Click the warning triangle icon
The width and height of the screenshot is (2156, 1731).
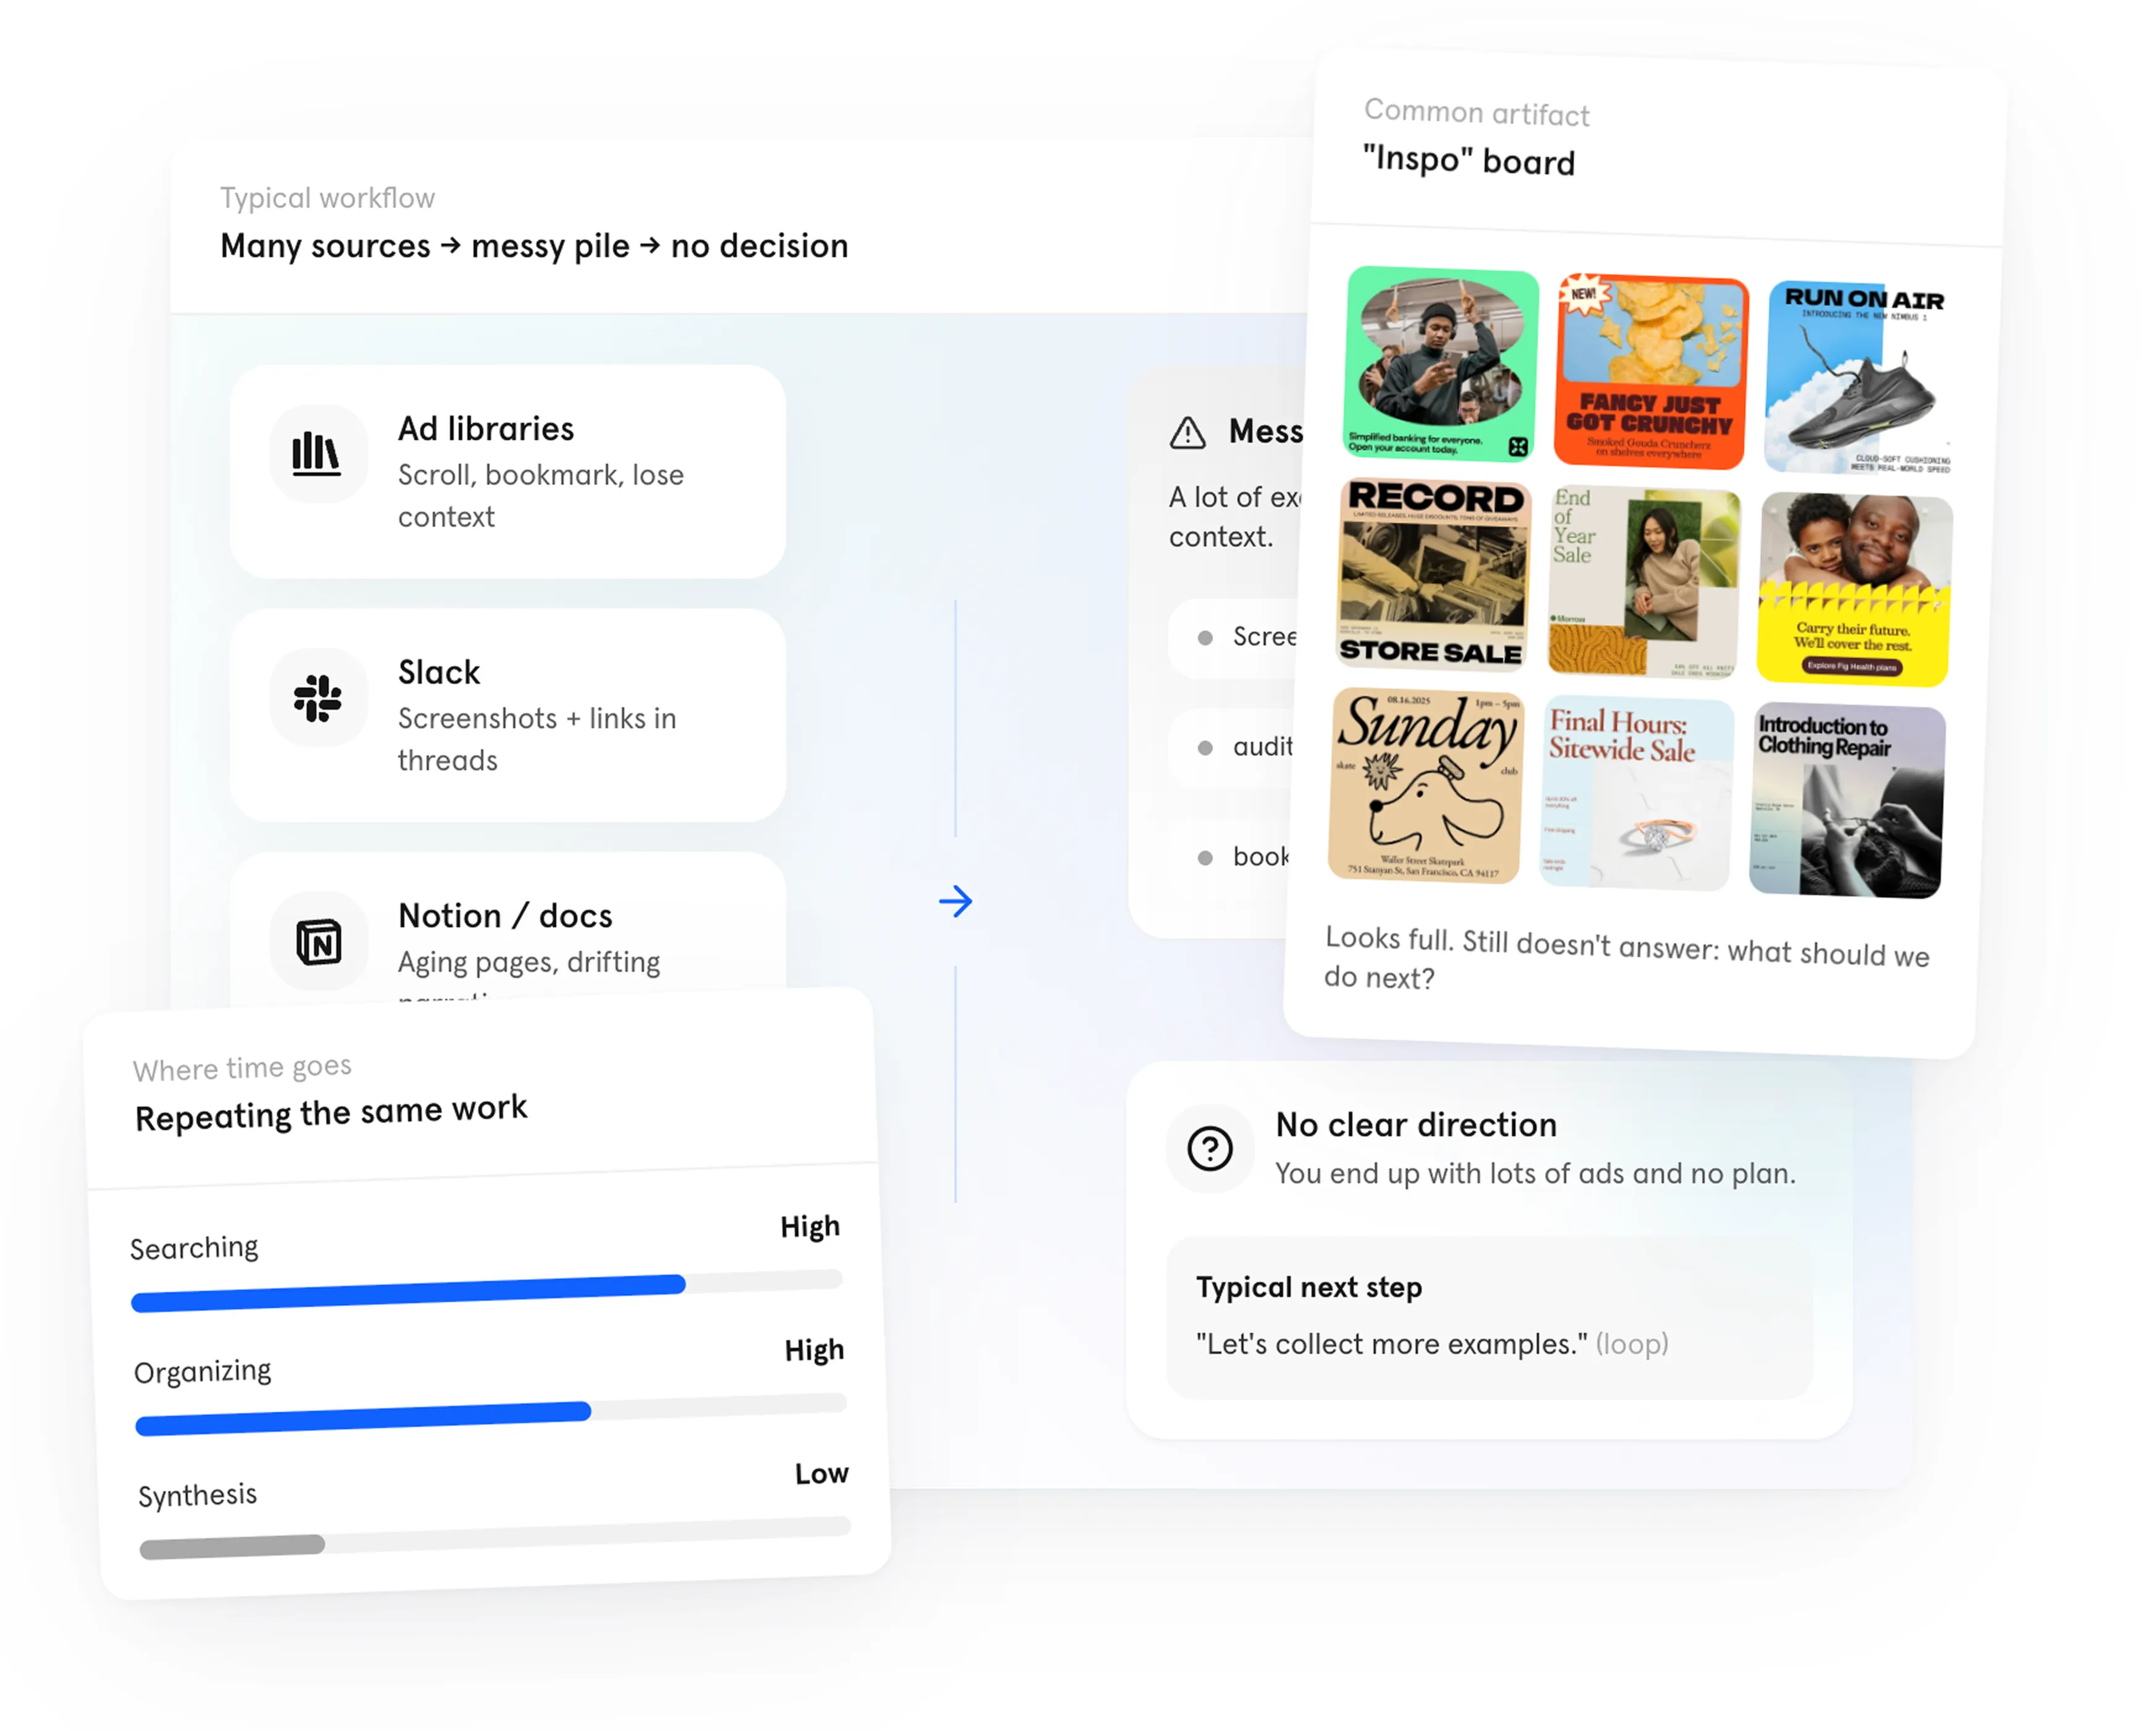click(1187, 433)
